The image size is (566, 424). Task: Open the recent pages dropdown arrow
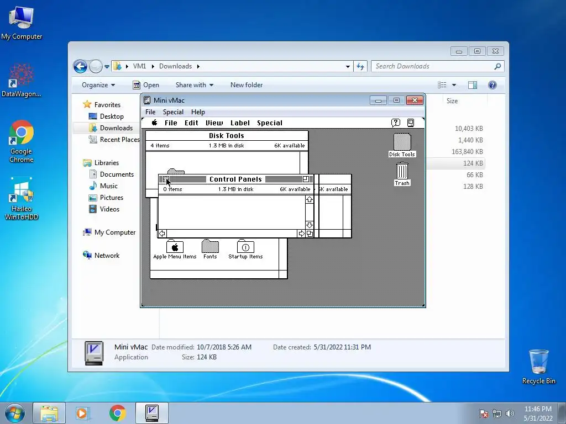(x=107, y=67)
